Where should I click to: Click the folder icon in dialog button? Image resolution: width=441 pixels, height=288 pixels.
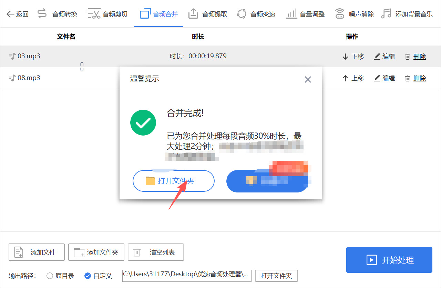[150, 181]
